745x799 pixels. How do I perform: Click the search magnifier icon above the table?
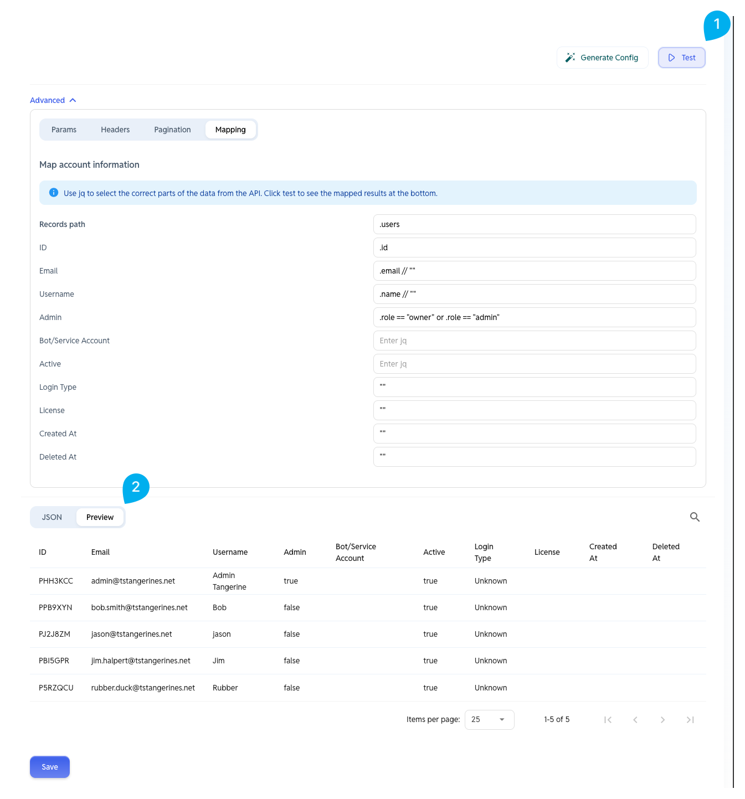[695, 517]
